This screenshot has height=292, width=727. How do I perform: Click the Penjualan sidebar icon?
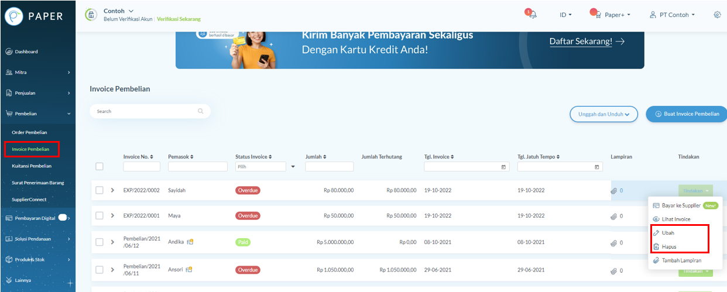9,92
